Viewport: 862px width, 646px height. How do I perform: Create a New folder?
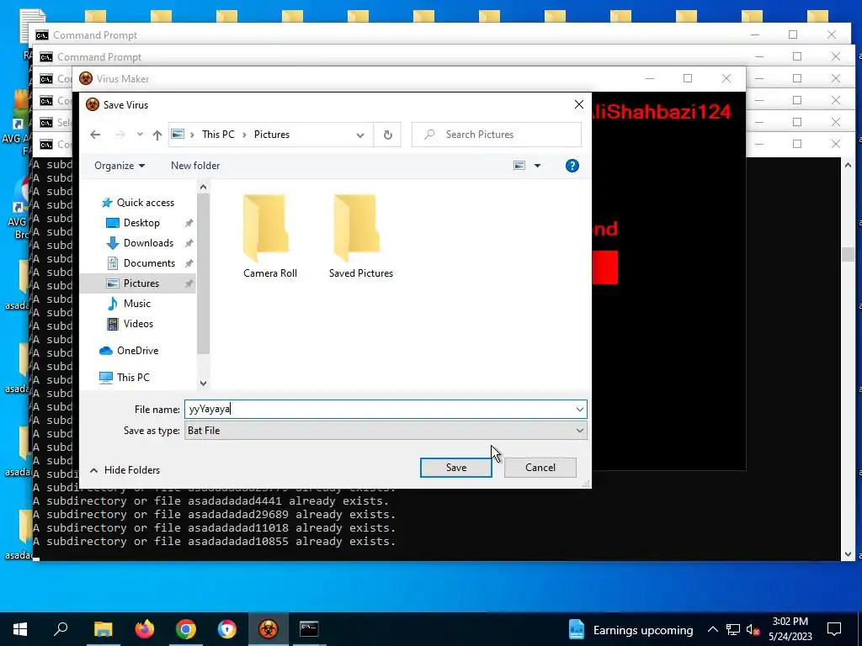click(195, 166)
